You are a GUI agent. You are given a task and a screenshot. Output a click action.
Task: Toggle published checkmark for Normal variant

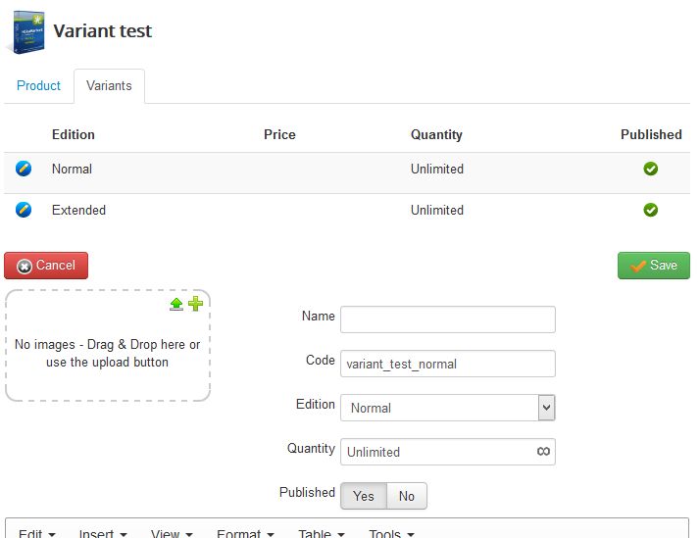[x=650, y=169]
